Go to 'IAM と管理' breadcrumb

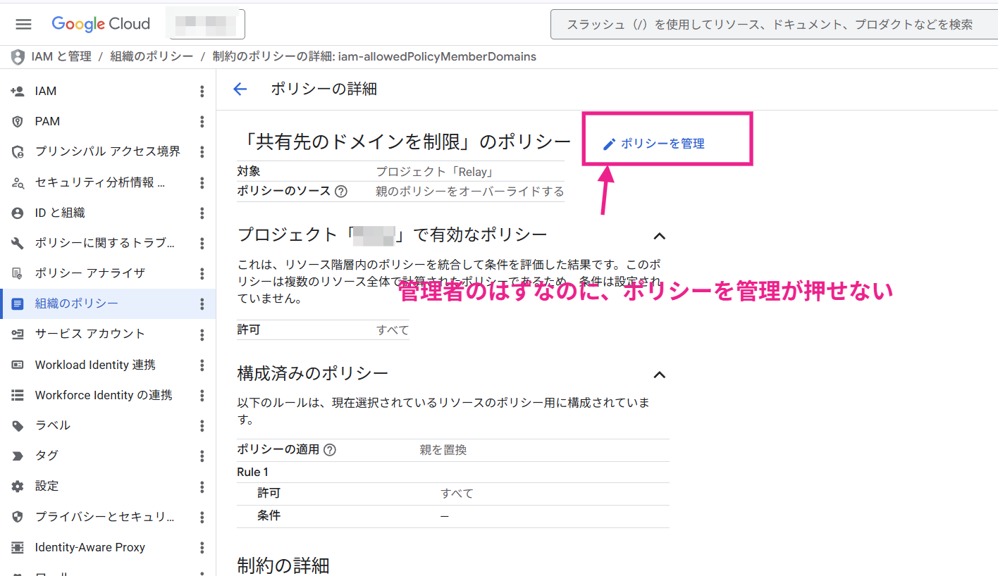click(61, 56)
